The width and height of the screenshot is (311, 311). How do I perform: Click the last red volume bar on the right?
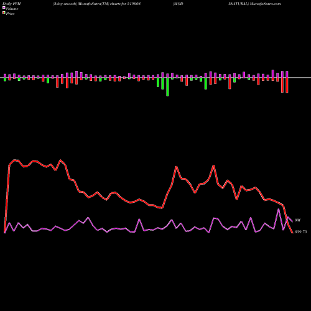[287, 85]
